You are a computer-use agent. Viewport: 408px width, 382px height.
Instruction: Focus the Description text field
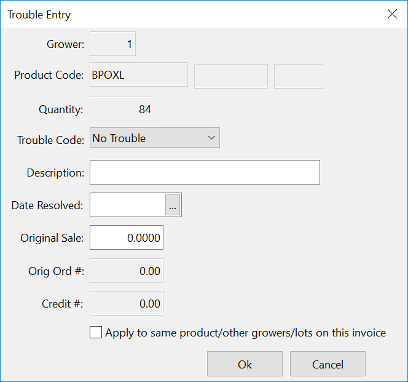(x=205, y=172)
